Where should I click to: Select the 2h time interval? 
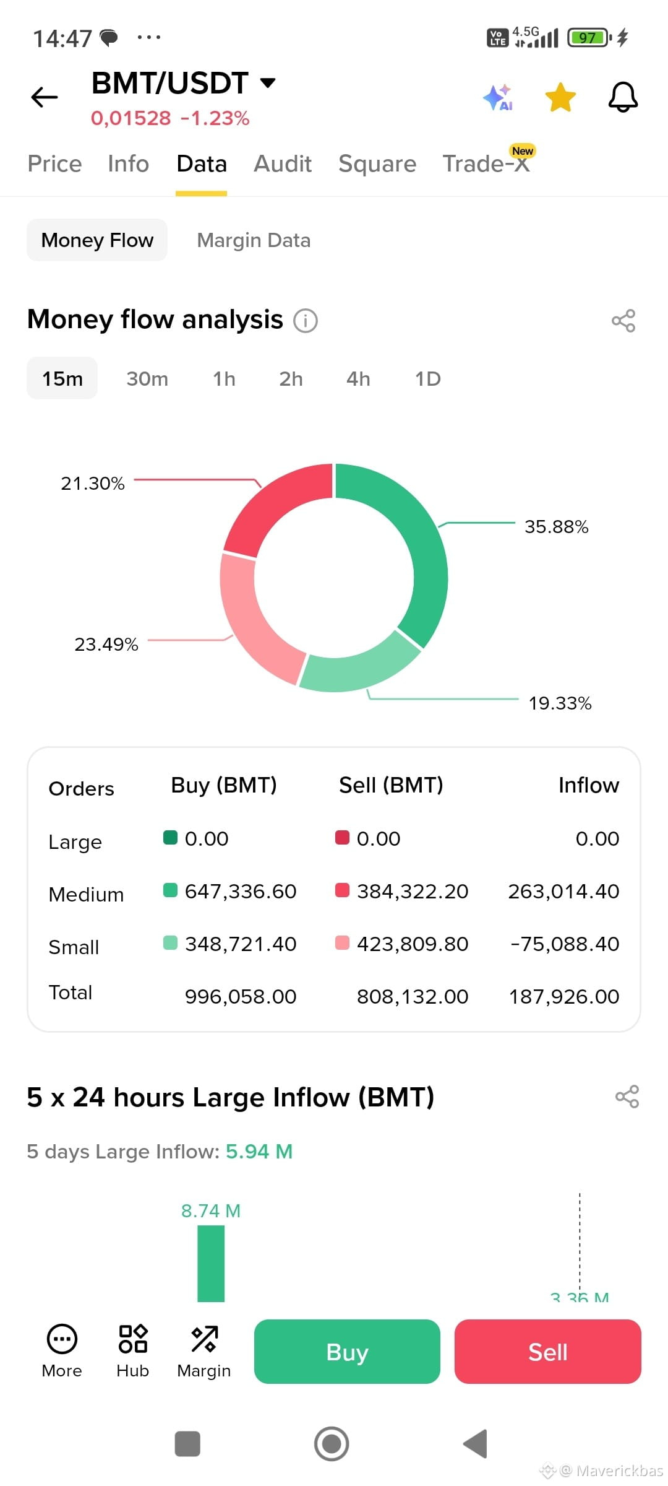(291, 379)
